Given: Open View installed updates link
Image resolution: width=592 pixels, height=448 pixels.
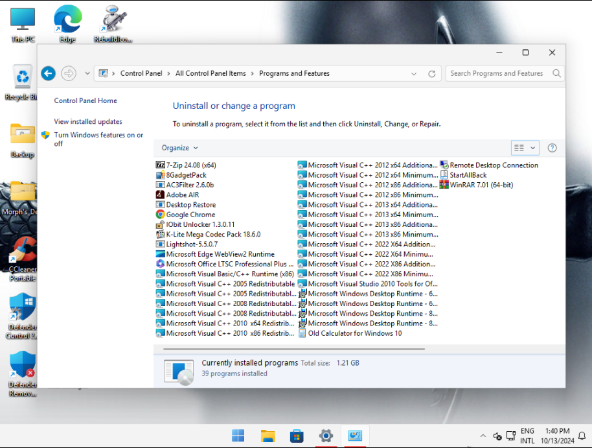Looking at the screenshot, I should [88, 121].
